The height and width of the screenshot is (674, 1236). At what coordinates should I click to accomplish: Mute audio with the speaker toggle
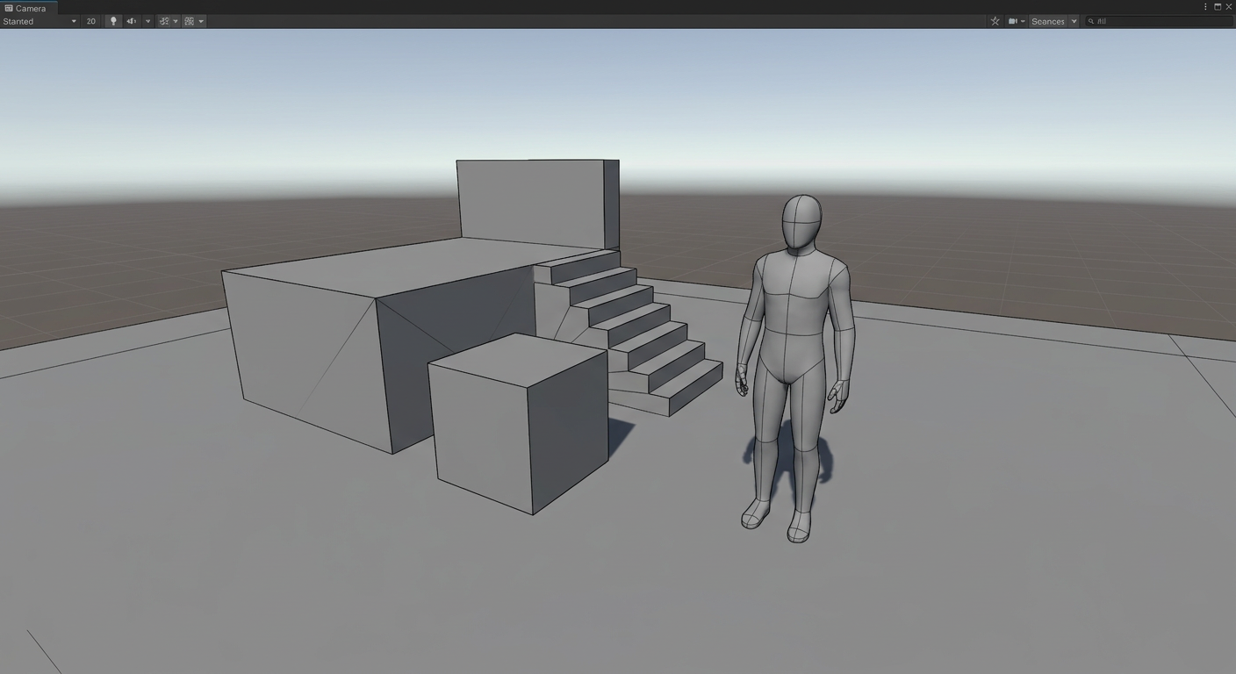click(130, 21)
